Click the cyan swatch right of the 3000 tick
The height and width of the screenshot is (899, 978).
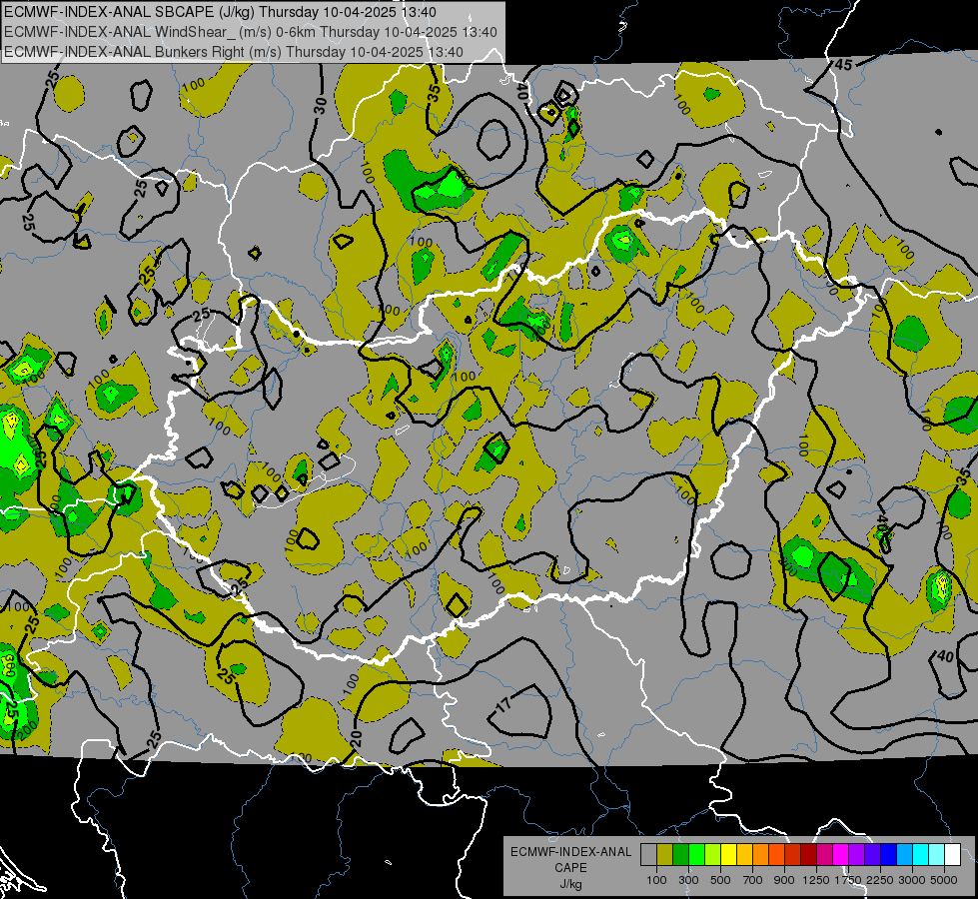tap(921, 854)
